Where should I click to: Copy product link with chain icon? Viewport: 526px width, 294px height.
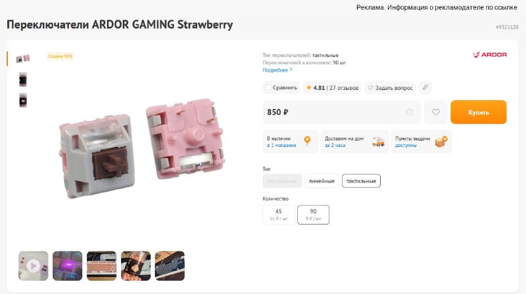pos(425,87)
